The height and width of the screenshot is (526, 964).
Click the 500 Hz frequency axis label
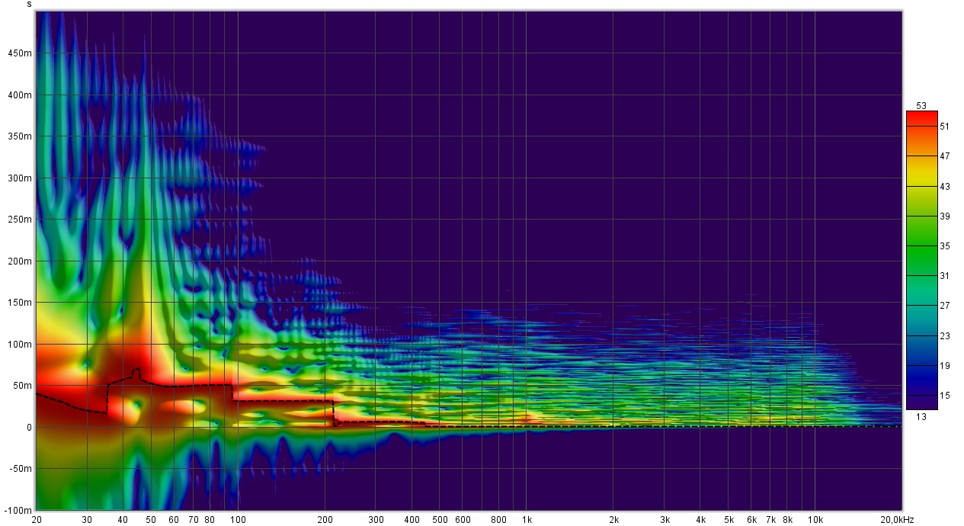pos(440,520)
